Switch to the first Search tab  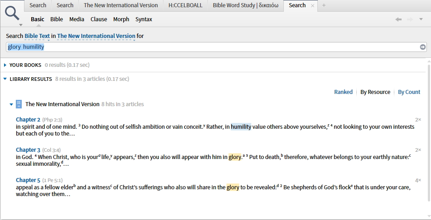[x=38, y=5]
